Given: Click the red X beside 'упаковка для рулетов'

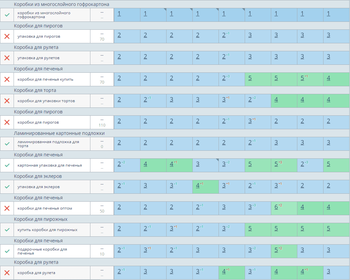Looking at the screenshot, I should (7, 58).
